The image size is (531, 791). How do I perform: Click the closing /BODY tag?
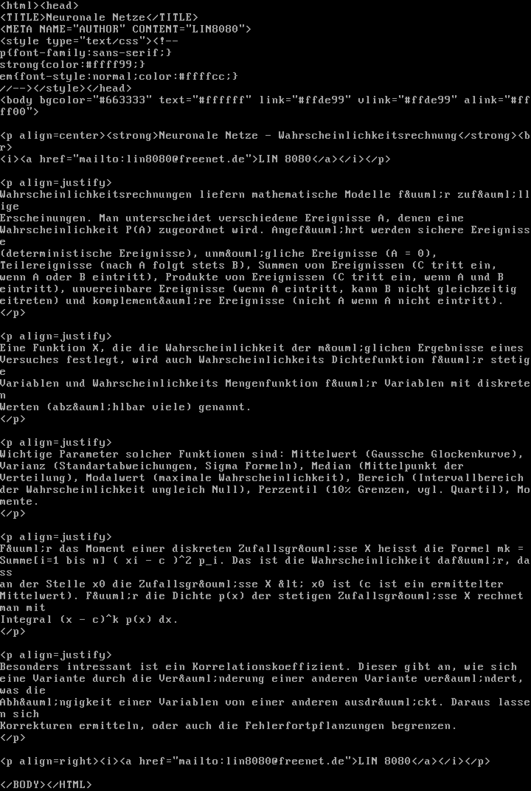coord(23,785)
